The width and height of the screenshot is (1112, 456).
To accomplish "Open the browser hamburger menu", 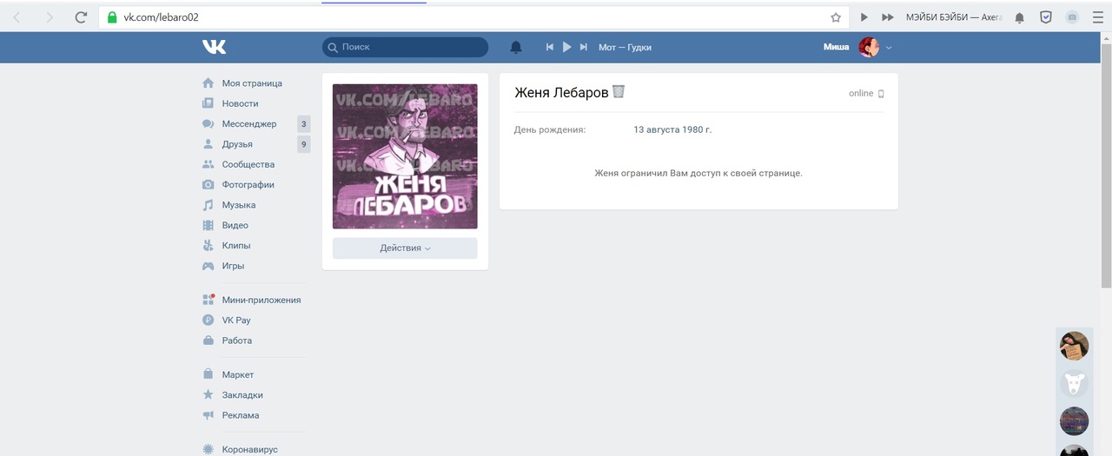I will (1097, 17).
